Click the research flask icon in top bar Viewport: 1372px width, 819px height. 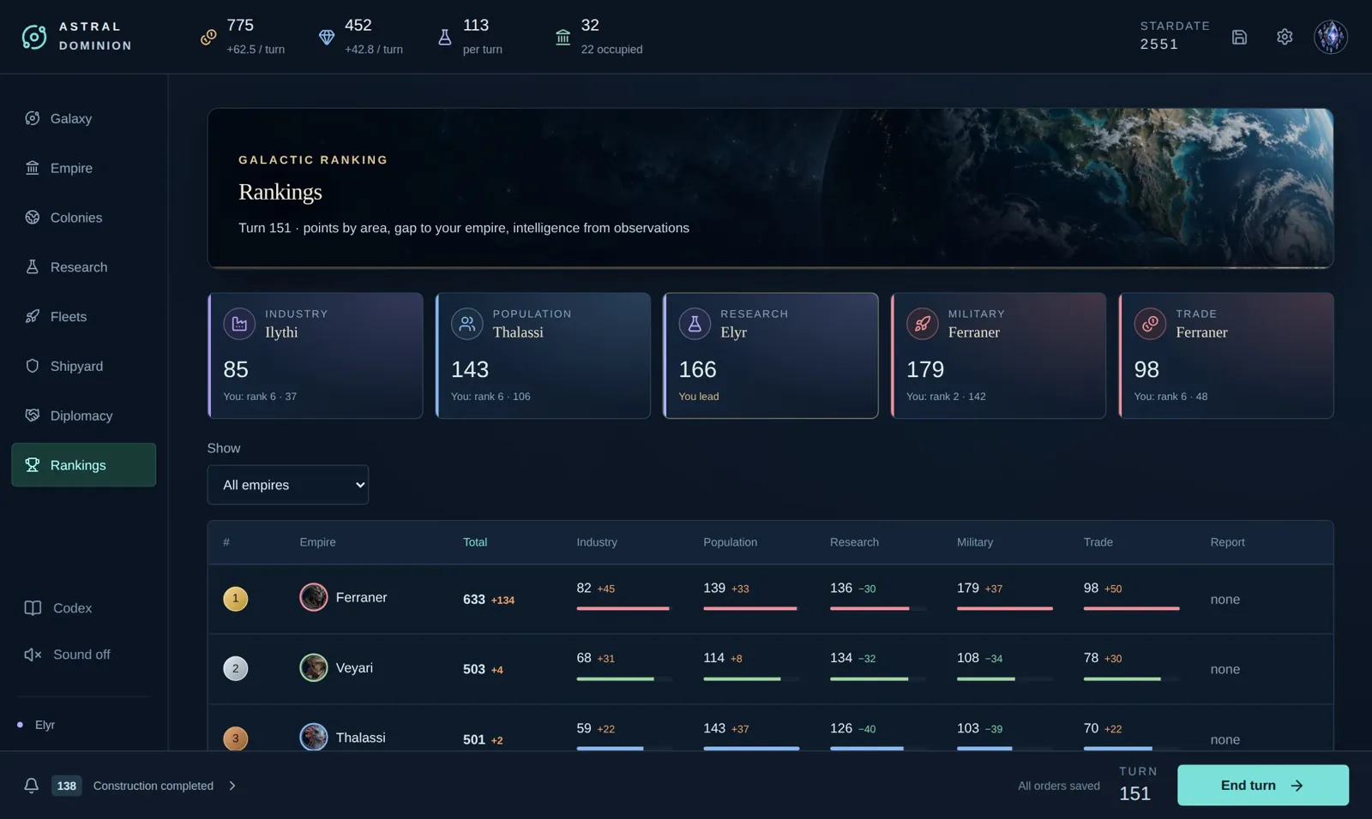coord(444,37)
